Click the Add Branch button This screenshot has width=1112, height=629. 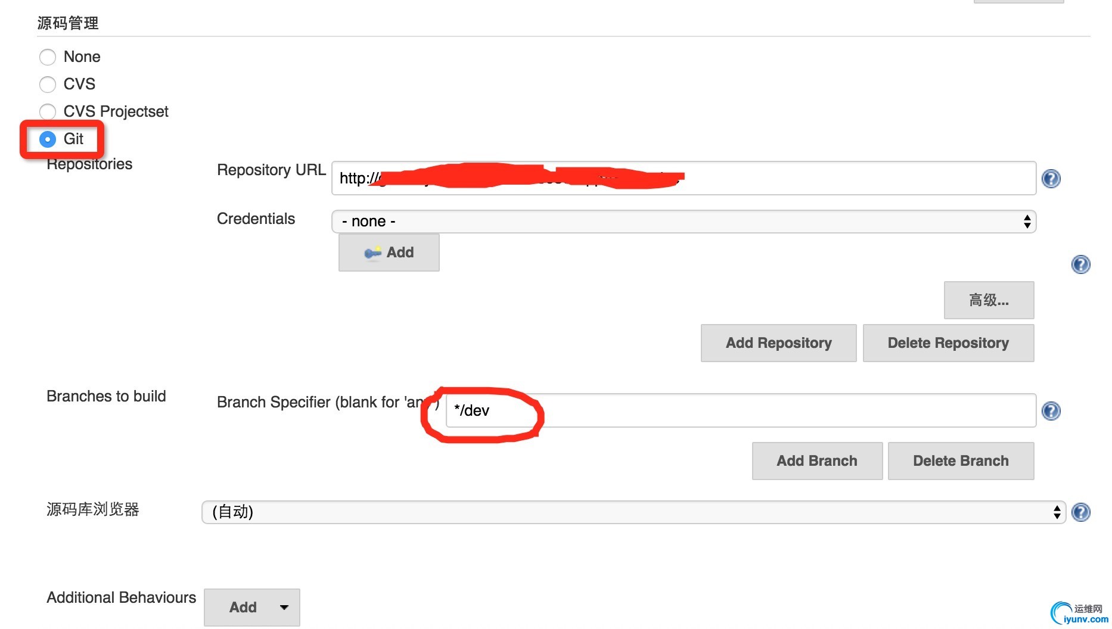816,461
